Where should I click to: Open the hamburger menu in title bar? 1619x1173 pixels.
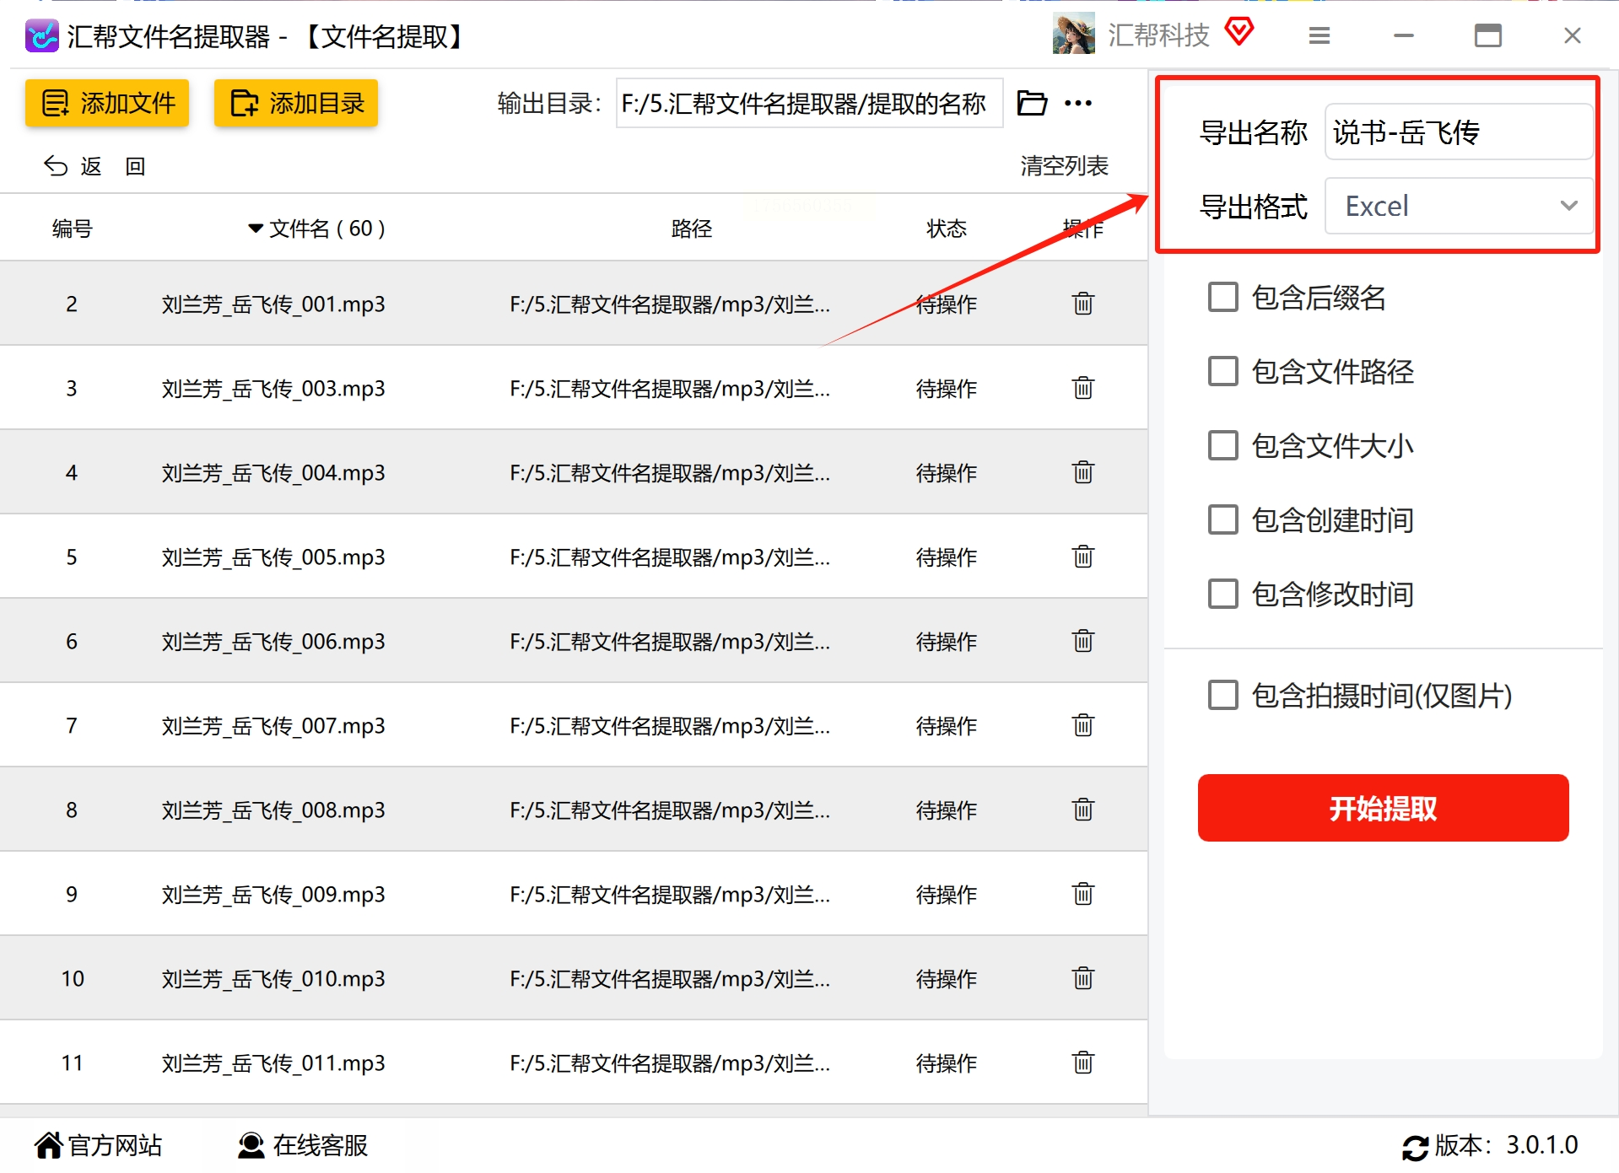click(x=1319, y=35)
